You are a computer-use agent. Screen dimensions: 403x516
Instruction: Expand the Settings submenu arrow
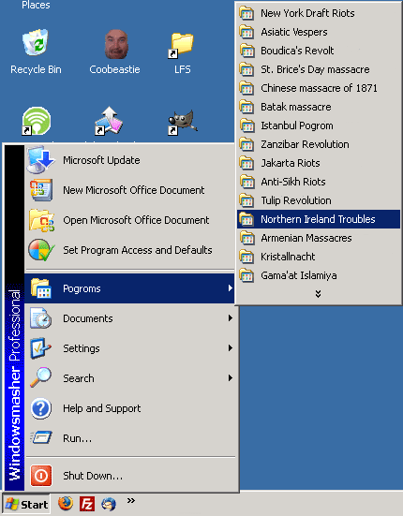pos(231,347)
